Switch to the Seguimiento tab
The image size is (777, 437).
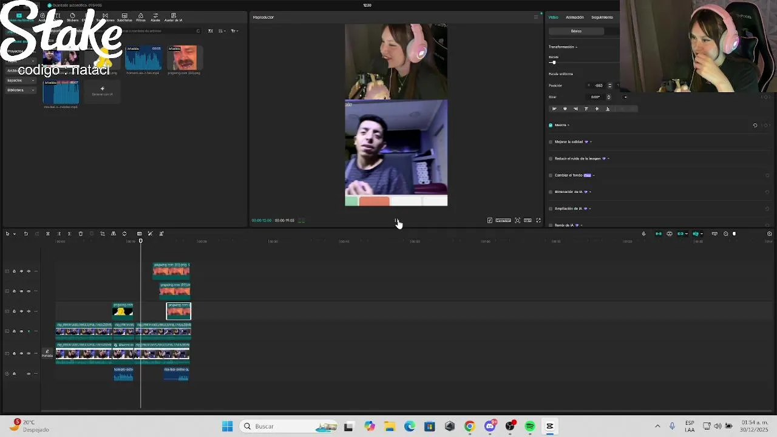pos(602,17)
